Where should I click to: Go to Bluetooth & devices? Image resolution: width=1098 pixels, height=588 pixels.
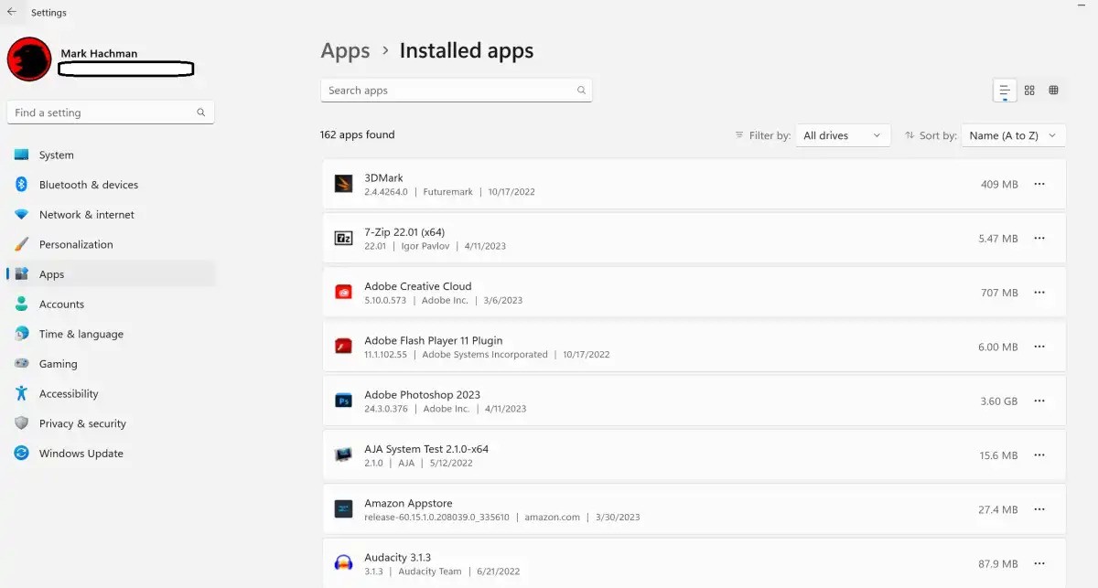88,185
